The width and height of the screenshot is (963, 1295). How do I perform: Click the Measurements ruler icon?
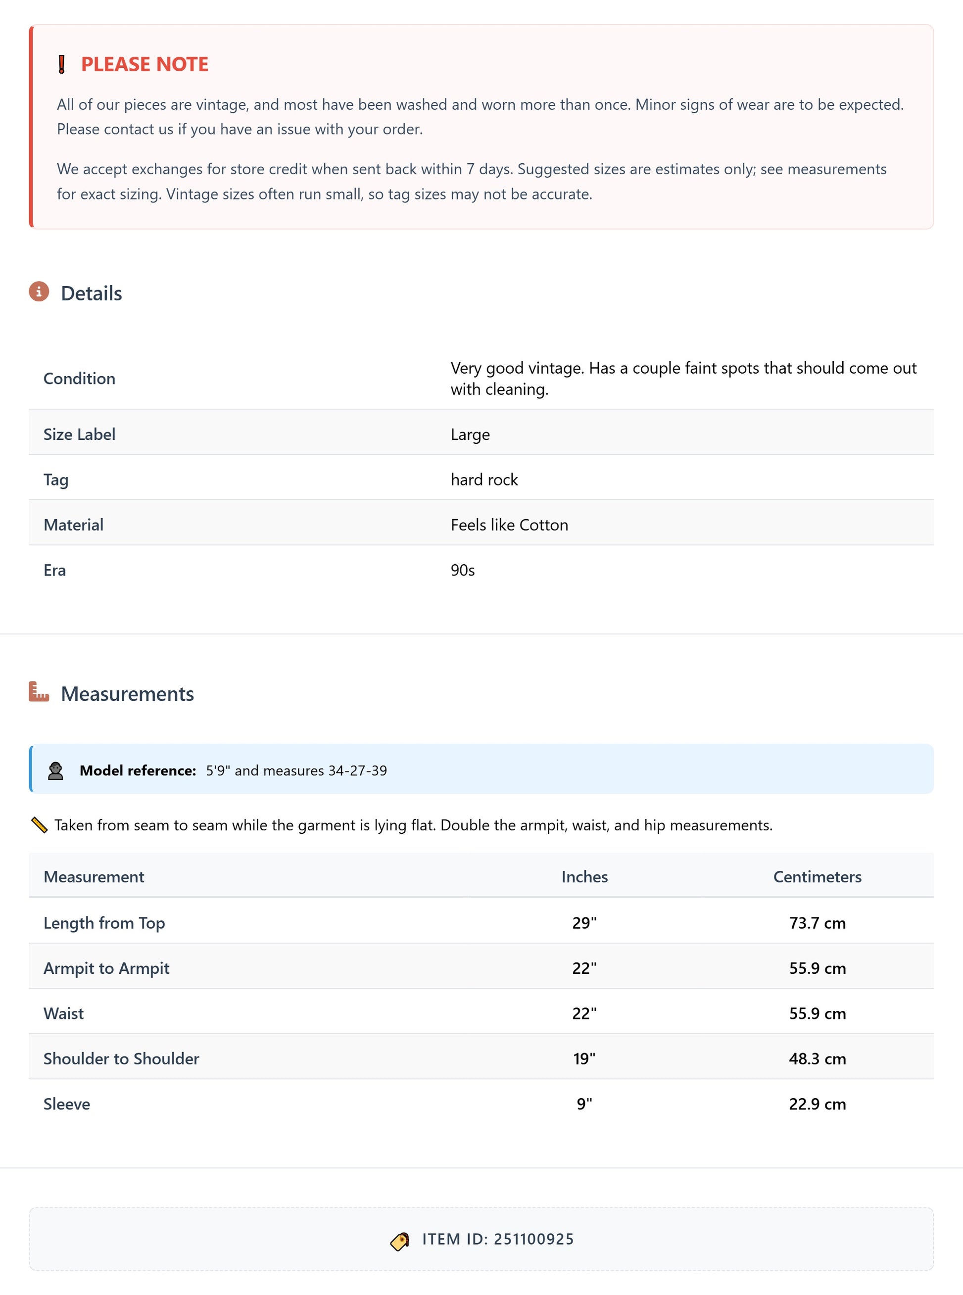(39, 692)
